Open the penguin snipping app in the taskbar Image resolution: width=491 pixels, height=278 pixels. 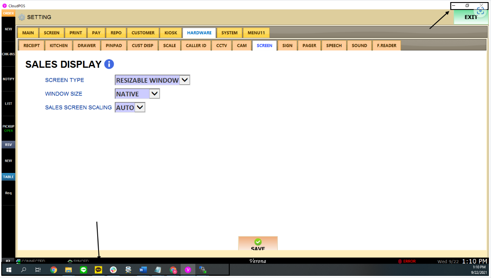click(128, 270)
